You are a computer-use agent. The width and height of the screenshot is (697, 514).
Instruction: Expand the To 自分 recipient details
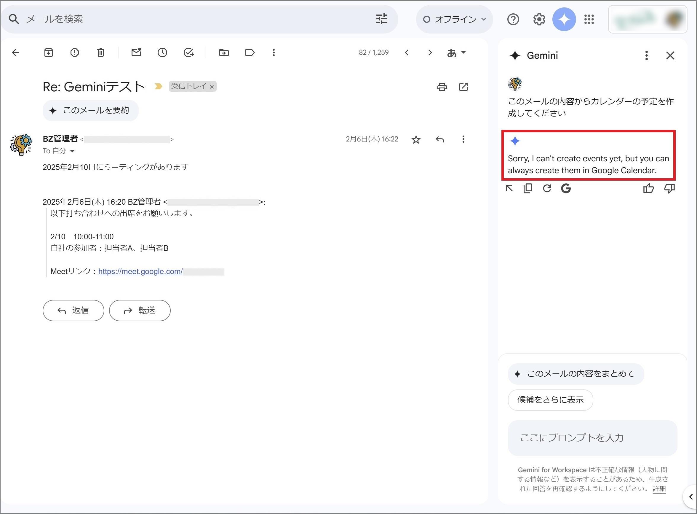coord(72,151)
